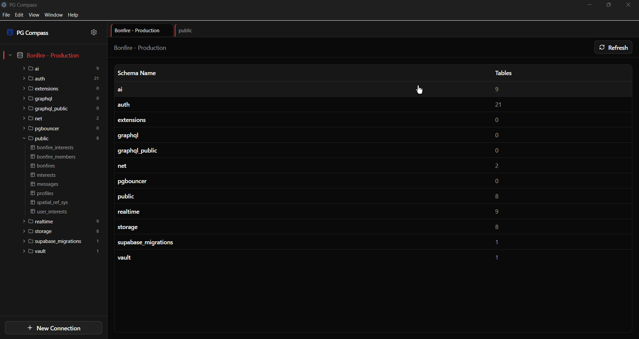639x339 pixels.
Task: Expand the realtime schema chevron
Action: pyautogui.click(x=24, y=221)
